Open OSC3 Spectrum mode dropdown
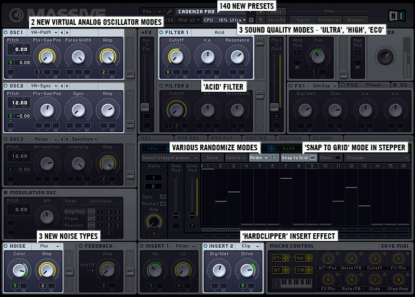 pyautogui.click(x=84, y=139)
